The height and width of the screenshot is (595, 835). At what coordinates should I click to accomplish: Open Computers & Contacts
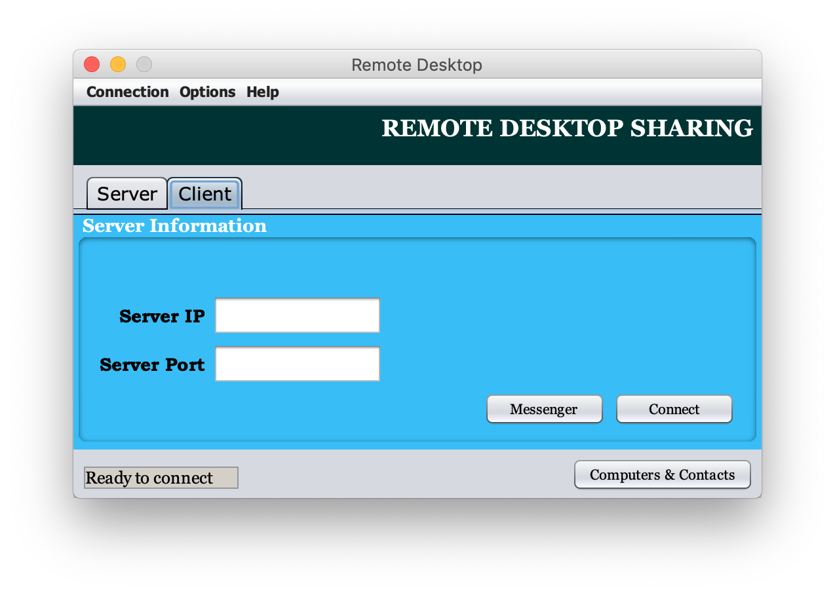pyautogui.click(x=663, y=474)
